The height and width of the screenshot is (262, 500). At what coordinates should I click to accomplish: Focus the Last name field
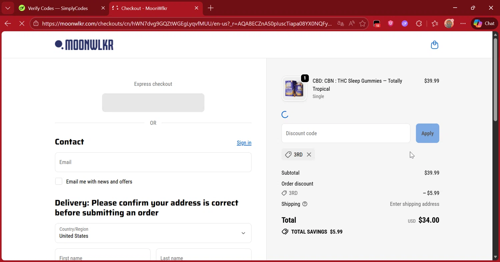(204, 255)
